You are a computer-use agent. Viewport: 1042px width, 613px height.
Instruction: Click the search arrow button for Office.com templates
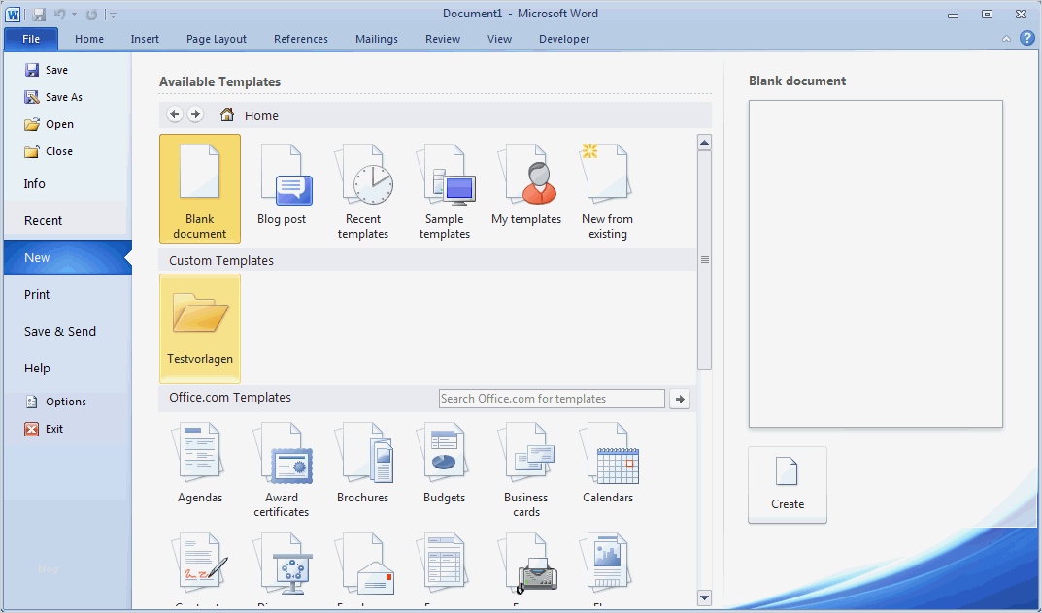click(679, 399)
